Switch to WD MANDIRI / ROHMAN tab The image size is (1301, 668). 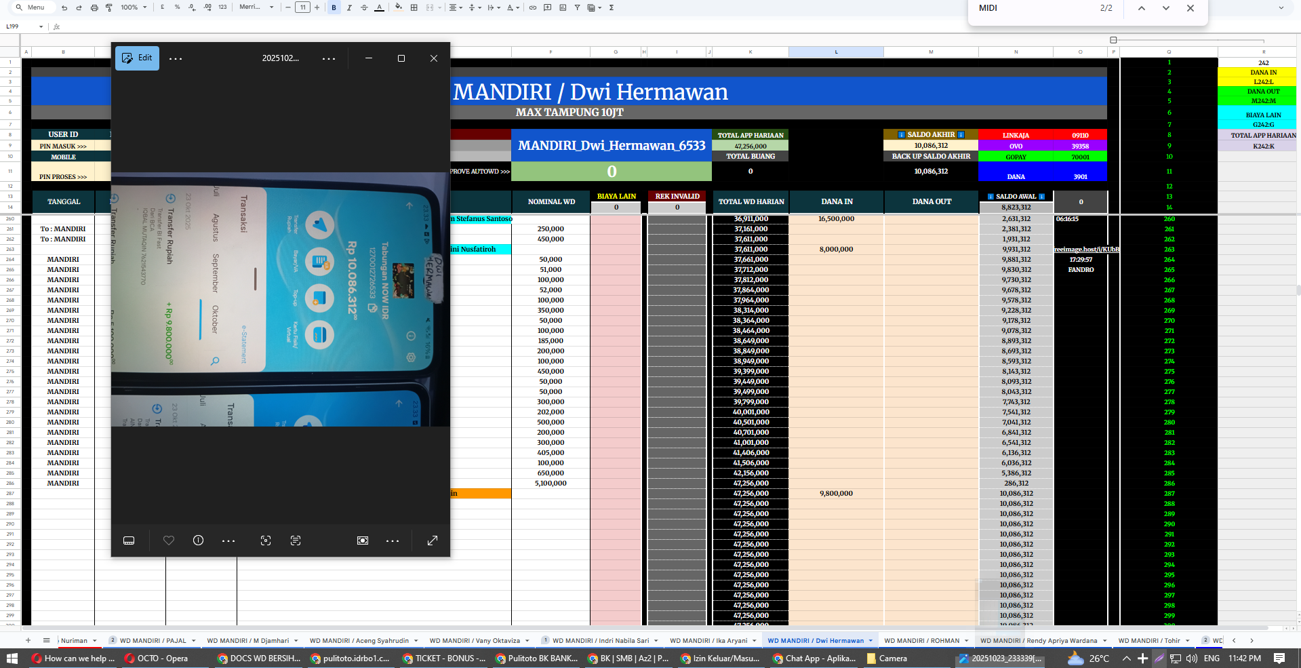(x=926, y=640)
